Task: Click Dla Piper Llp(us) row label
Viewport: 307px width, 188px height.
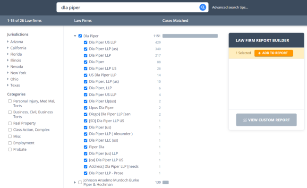Action: tap(102, 101)
